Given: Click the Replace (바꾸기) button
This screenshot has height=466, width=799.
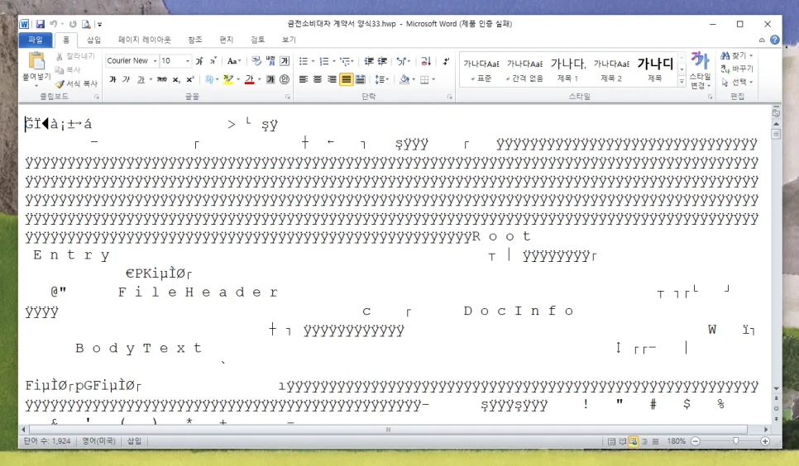Looking at the screenshot, I should click(x=737, y=69).
